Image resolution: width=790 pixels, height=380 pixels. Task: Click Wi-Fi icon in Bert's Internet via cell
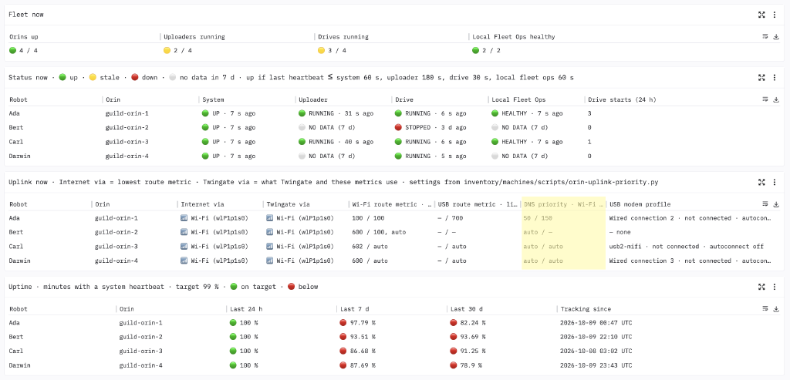coord(184,233)
